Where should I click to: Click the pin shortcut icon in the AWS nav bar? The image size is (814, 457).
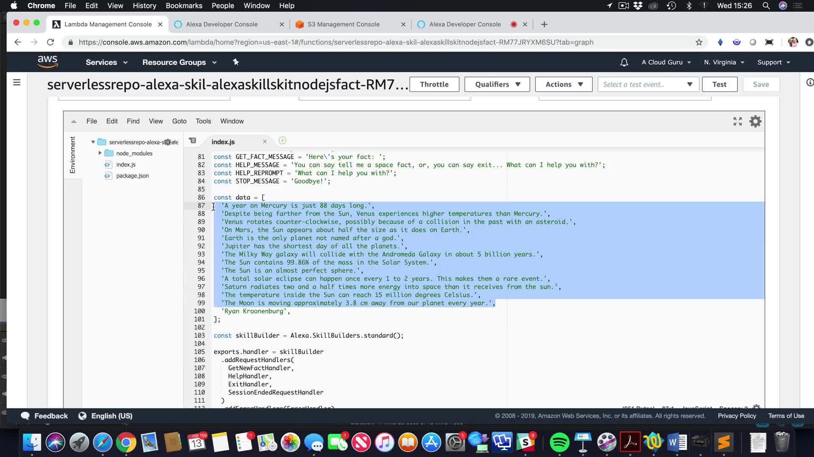click(x=236, y=62)
